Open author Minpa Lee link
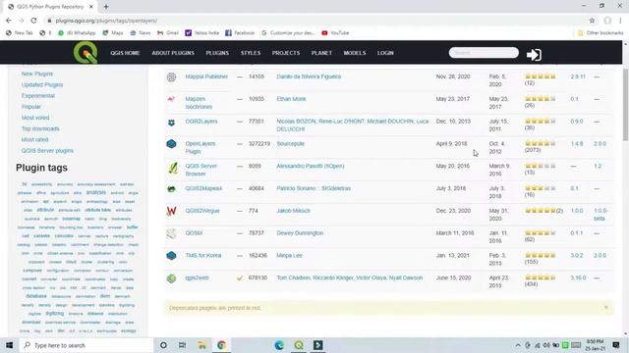The height and width of the screenshot is (353, 629). pyautogui.click(x=289, y=255)
